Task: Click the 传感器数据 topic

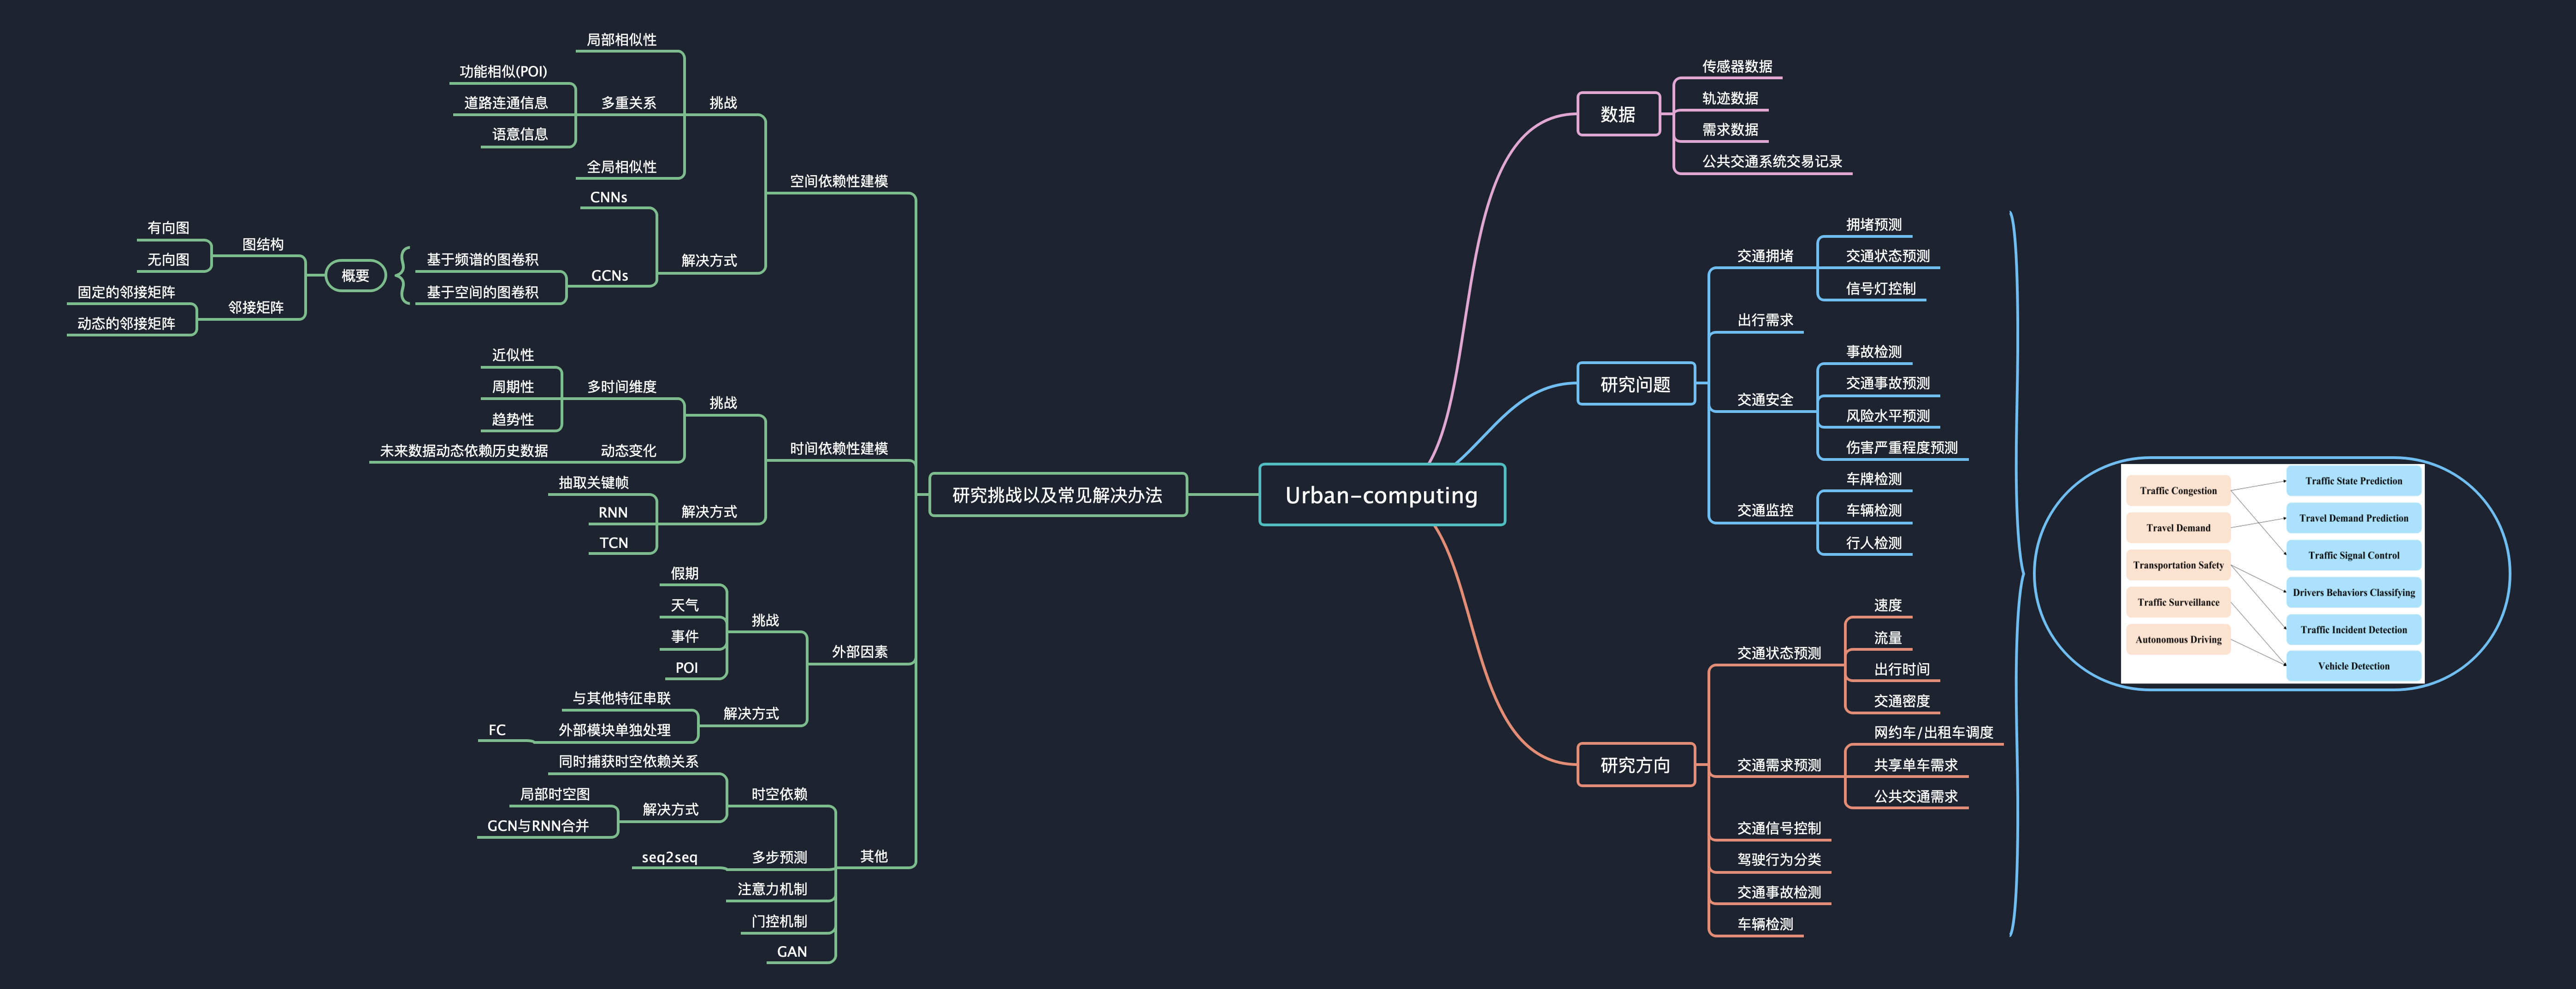Action: pyautogui.click(x=1737, y=66)
